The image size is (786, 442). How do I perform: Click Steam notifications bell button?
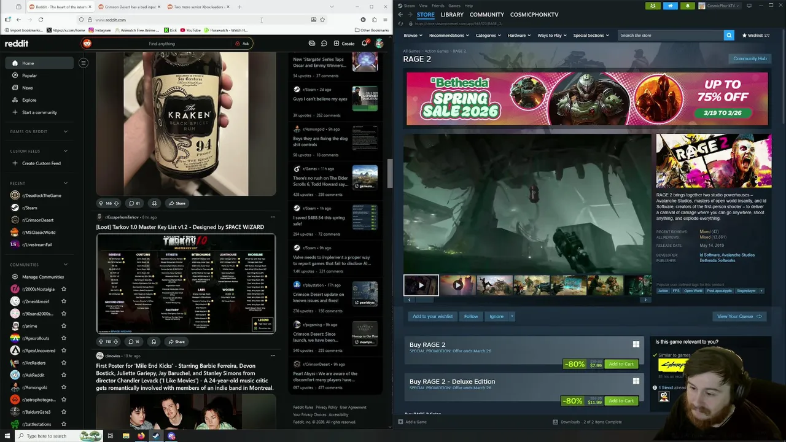click(687, 6)
